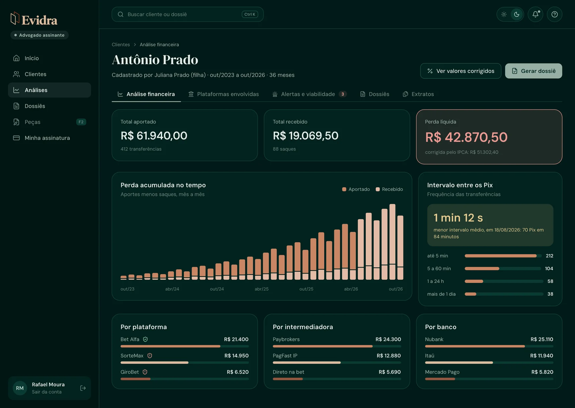Open the Alertas e viabilidade tab

[309, 94]
